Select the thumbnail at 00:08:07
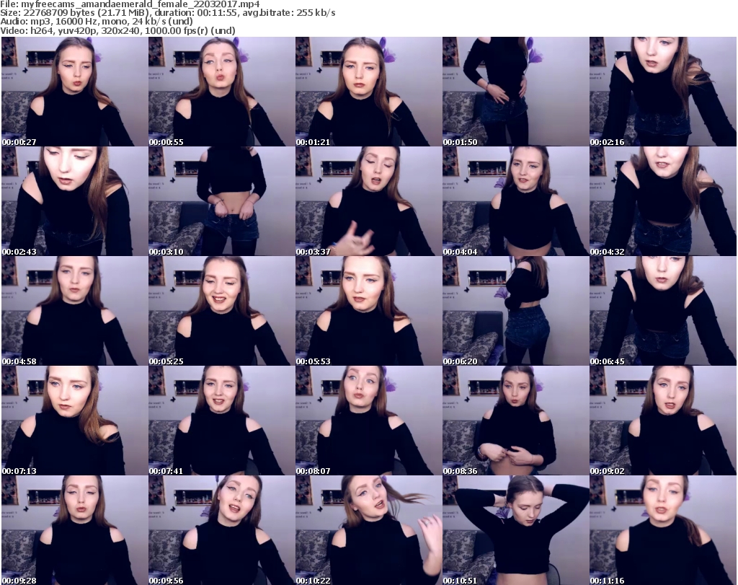738x585 pixels. 368,421
